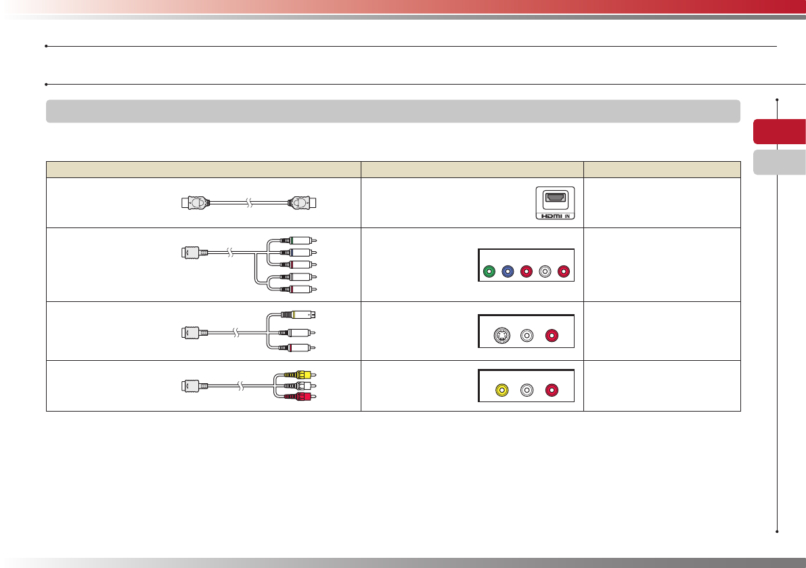Viewport: 806px width, 568px height.
Task: Click the blue component video jack
Action: [x=507, y=271]
